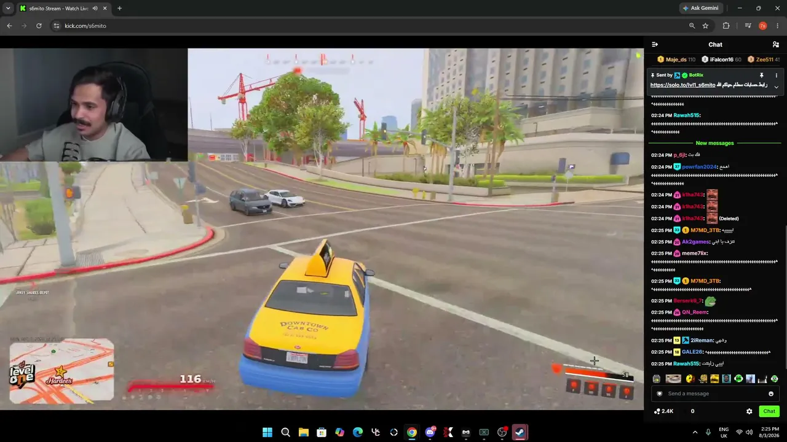The height and width of the screenshot is (442, 787).
Task: Switch to Discord on the taskbar
Action: pos(430,432)
